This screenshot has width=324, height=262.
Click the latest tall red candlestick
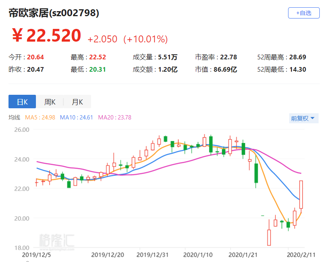(301, 195)
